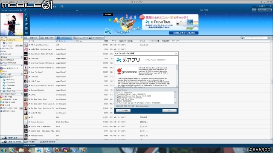Switch to the アーティストリスト tab
Screen dimensions: 273x153
pos(96,38)
